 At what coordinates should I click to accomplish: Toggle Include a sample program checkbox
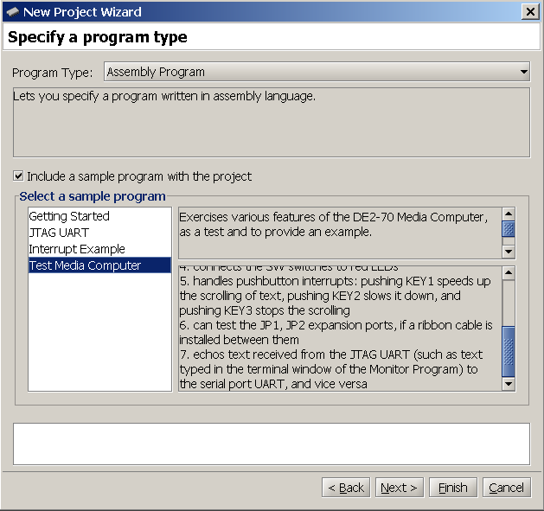pos(19,176)
